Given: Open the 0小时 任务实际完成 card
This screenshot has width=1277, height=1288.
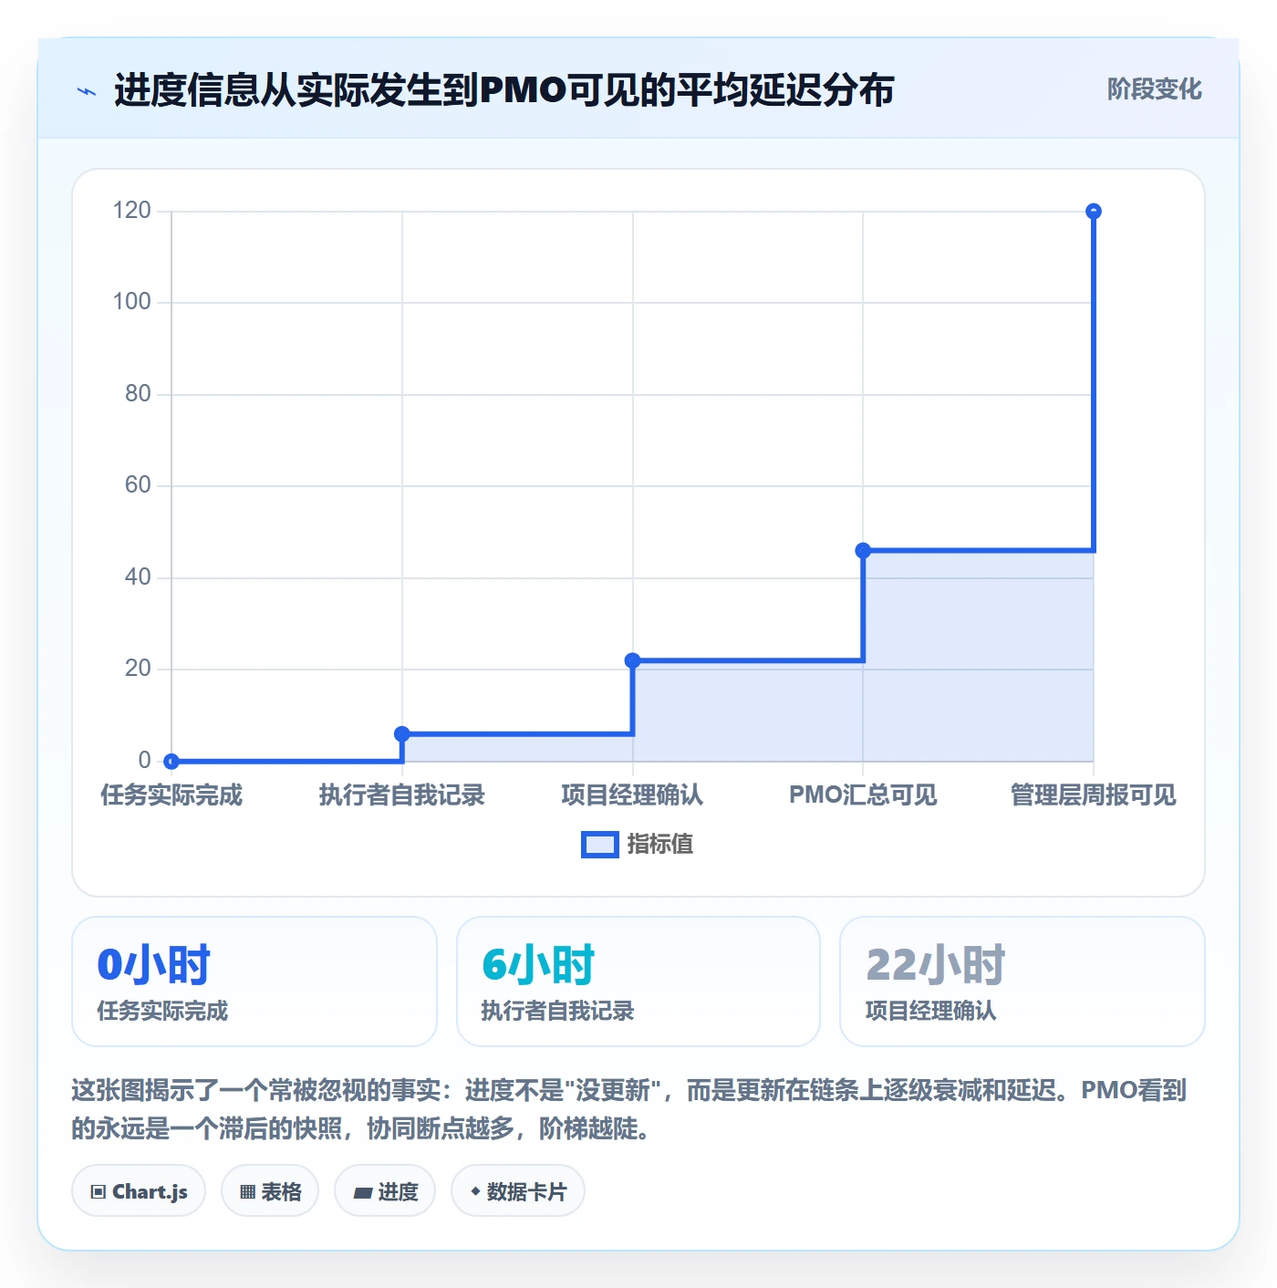Looking at the screenshot, I should pyautogui.click(x=254, y=982).
